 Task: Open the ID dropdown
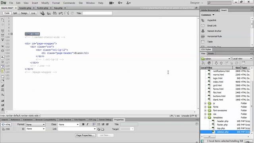coord(35,129)
